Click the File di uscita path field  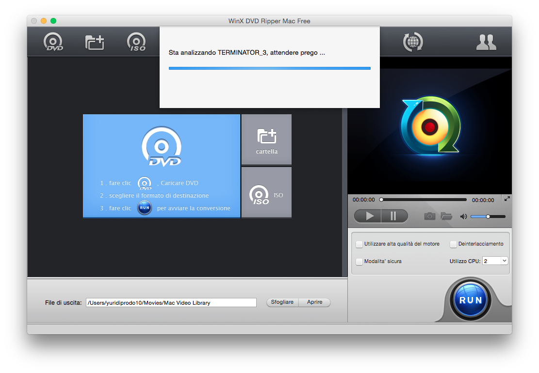click(x=171, y=303)
